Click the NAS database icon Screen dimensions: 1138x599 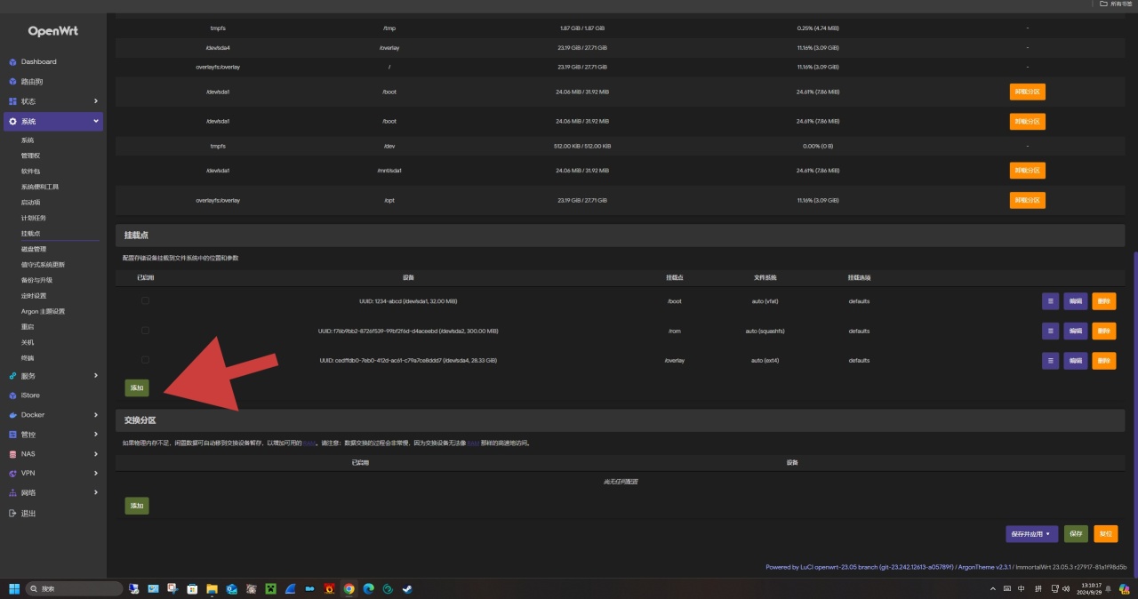pos(12,454)
